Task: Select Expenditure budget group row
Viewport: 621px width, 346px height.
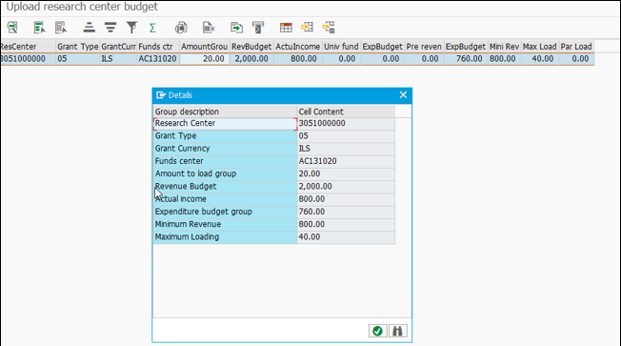Action: point(225,212)
